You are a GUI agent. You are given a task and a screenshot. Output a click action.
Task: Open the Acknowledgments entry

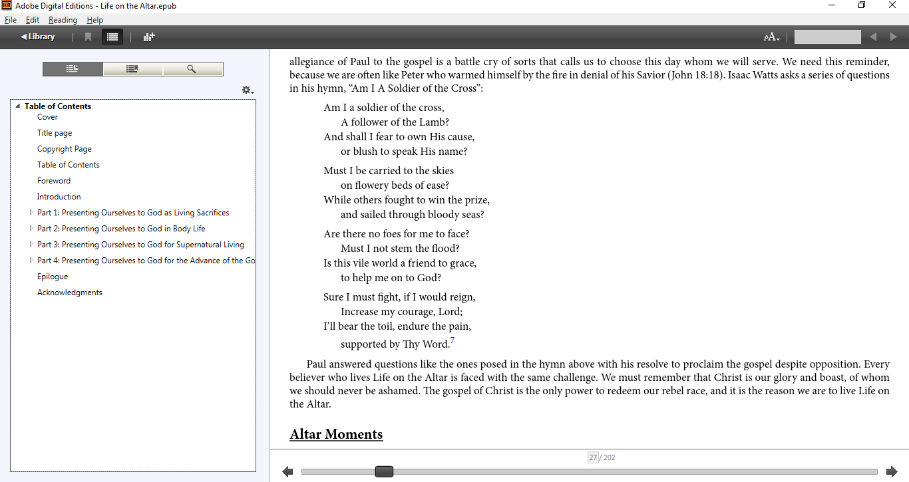[x=70, y=293]
